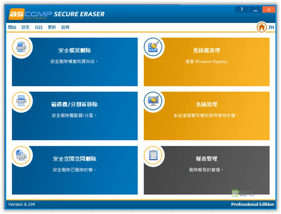Open the 更新 menu
The image size is (281, 214).
click(52, 27)
